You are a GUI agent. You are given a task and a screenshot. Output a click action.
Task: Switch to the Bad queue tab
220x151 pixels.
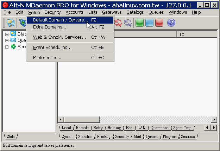click(129, 128)
